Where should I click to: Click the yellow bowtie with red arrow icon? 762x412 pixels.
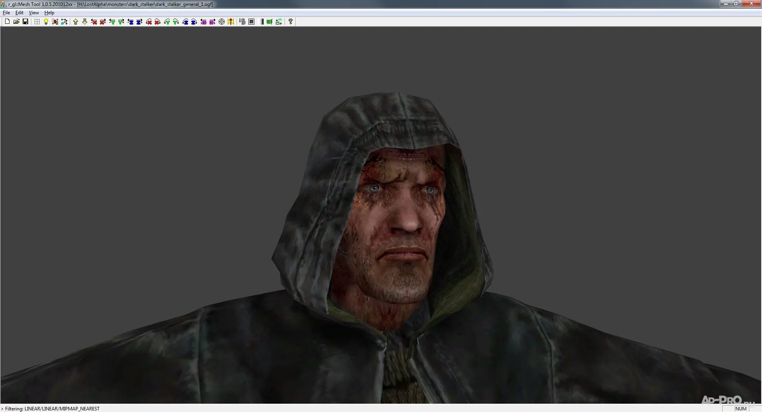[231, 22]
